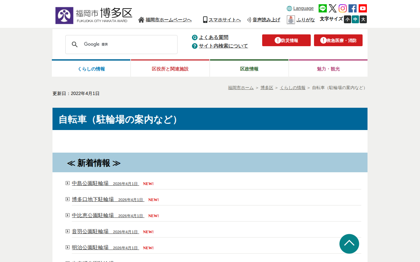The height and width of the screenshot is (262, 420).
Task: Open the ふりがな link text
Action: 306,20
